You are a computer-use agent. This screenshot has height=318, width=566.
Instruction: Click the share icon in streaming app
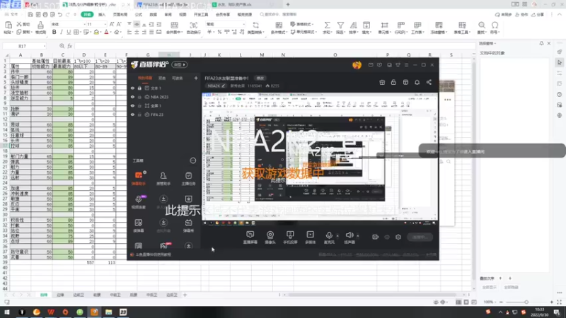click(x=429, y=82)
